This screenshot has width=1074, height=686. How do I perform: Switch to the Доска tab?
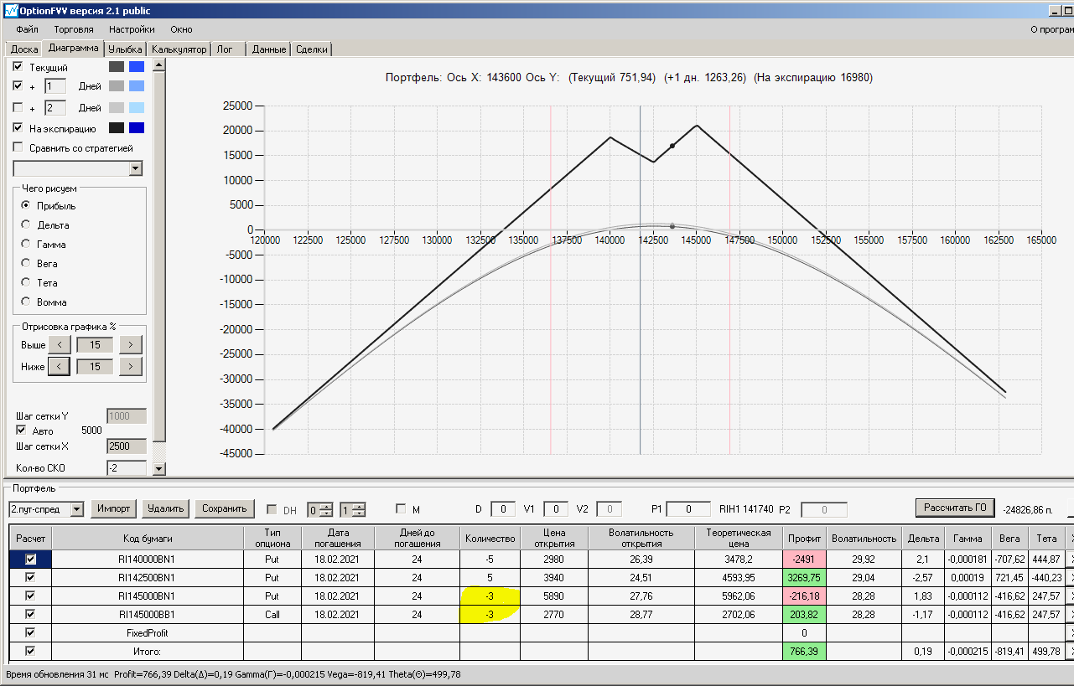coord(24,49)
